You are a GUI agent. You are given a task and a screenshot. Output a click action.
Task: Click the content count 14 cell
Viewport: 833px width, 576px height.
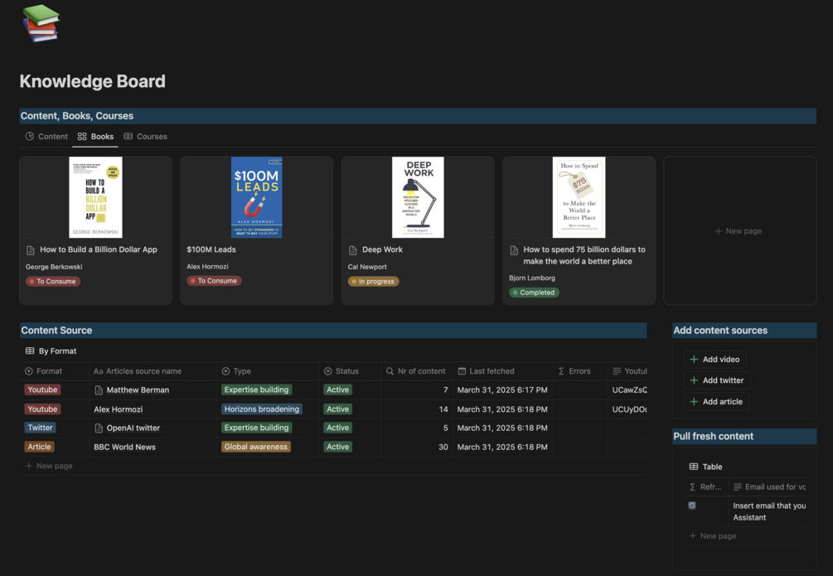pos(416,409)
